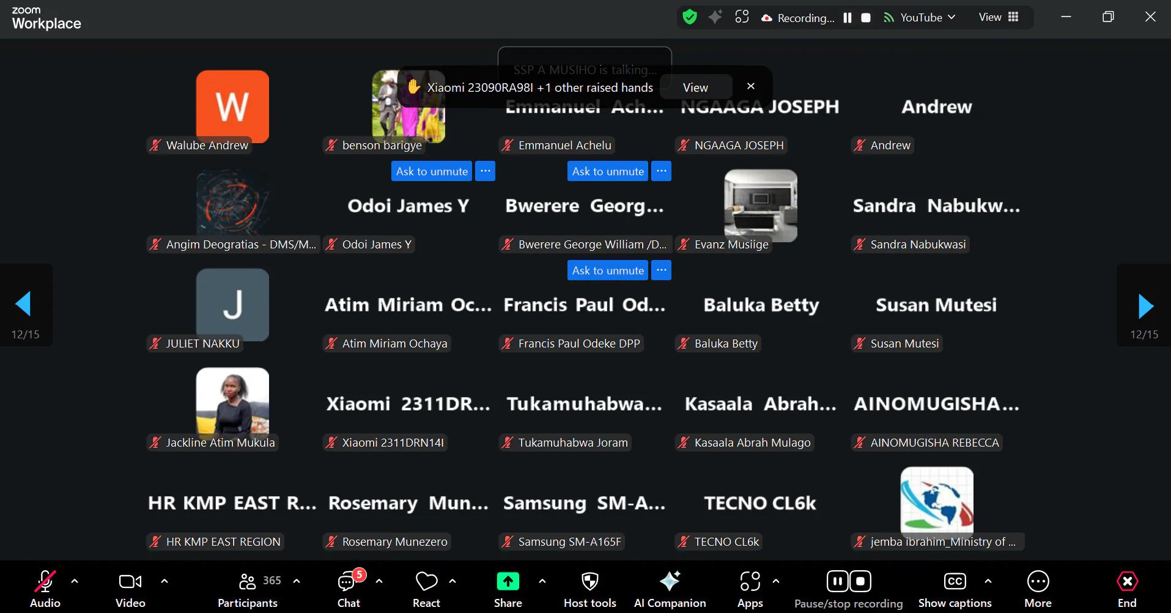Go to next gallery page arrow
1171x613 pixels.
click(x=1145, y=305)
